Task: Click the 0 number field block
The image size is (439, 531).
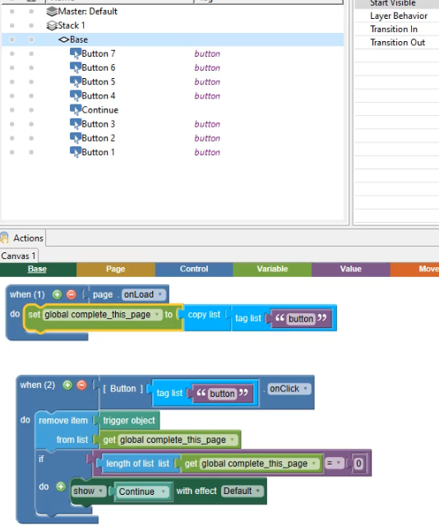Action: point(358,464)
